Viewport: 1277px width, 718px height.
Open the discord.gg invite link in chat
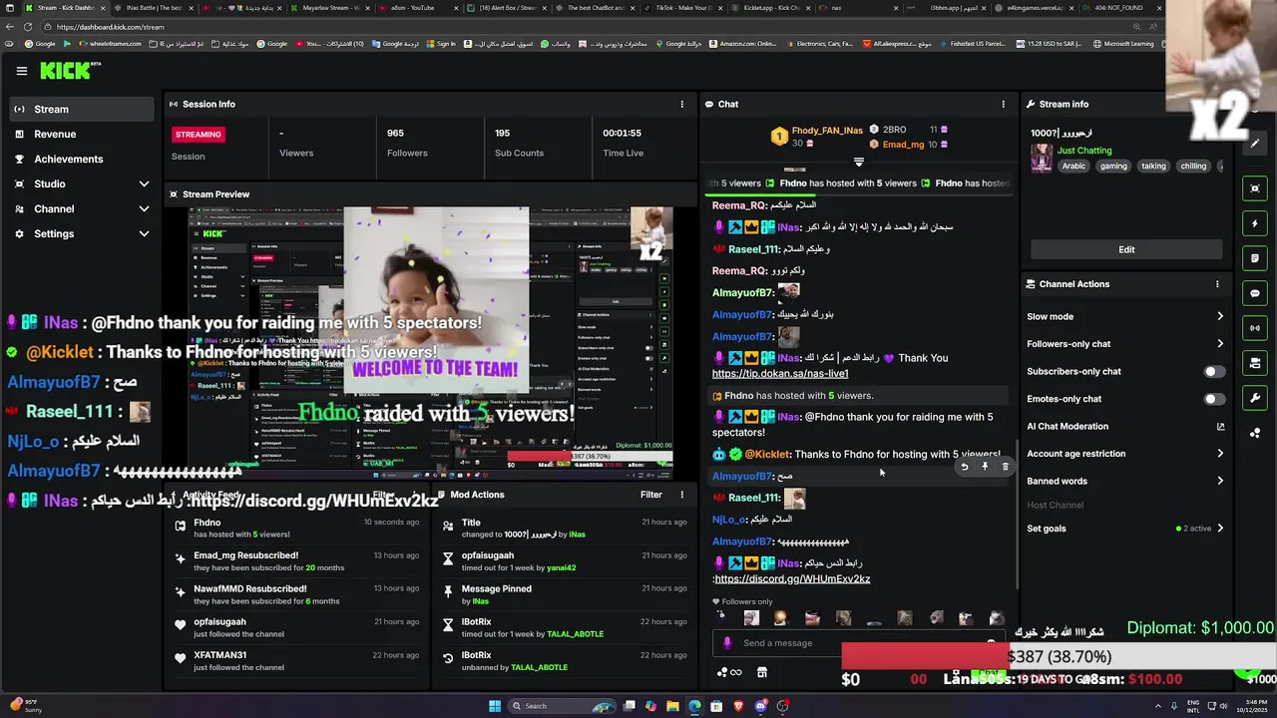coord(792,579)
